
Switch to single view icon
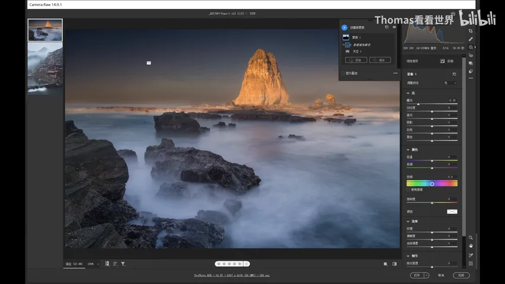point(385,264)
